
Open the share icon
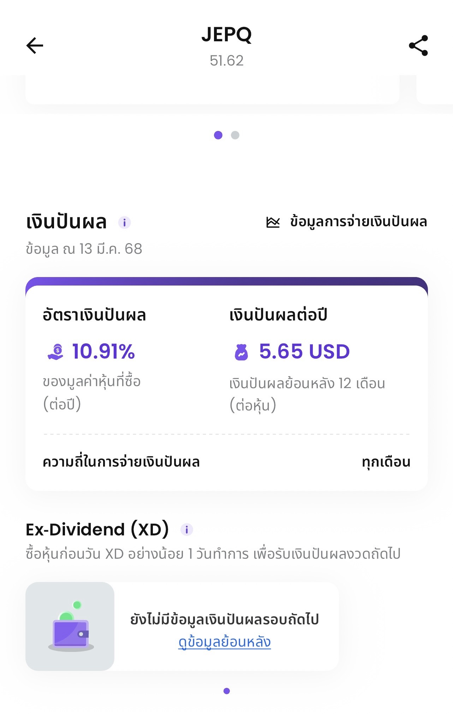click(x=418, y=46)
